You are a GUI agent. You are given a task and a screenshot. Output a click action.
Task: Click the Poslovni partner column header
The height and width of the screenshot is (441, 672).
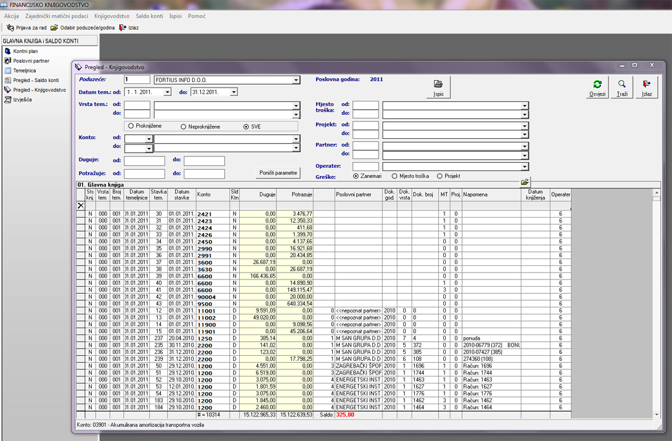point(358,194)
